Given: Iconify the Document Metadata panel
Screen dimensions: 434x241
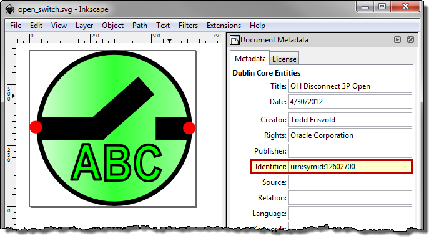Looking at the screenshot, I should 397,40.
